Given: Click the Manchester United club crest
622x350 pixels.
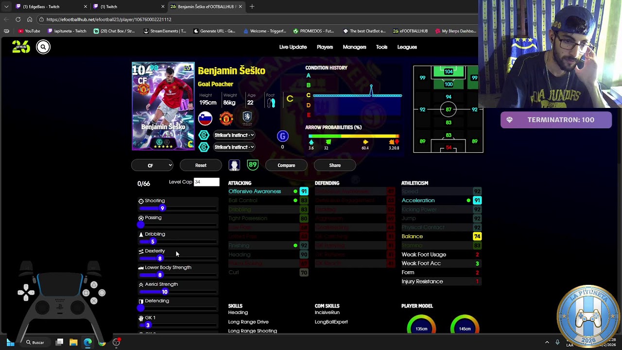Looking at the screenshot, I should (226, 118).
